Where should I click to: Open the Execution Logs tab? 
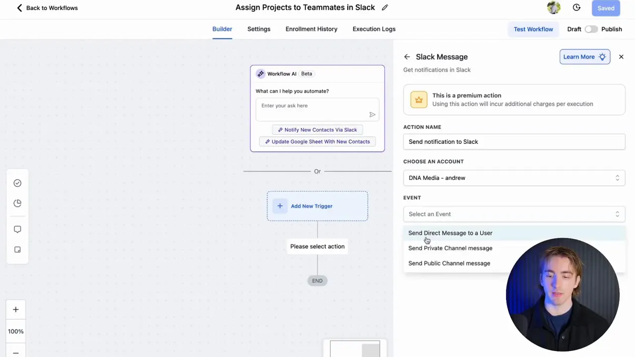374,29
